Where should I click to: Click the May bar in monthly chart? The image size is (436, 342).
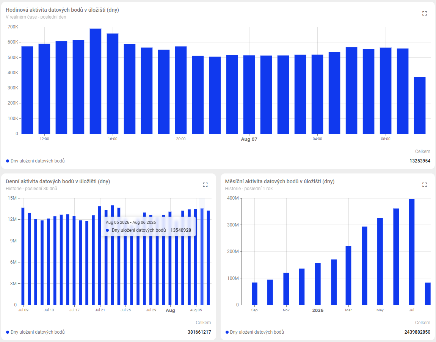[380, 261]
